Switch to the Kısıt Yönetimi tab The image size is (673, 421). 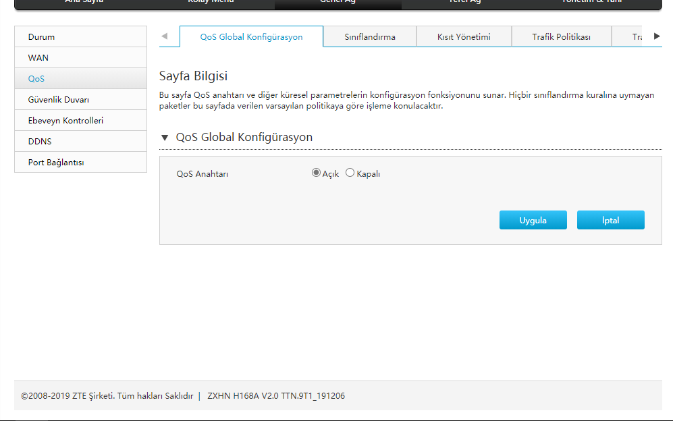(x=464, y=37)
